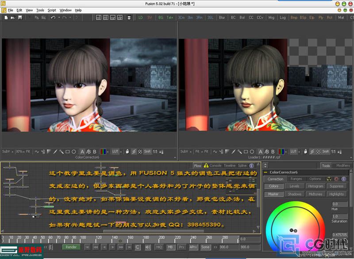Add a Background tool with BG
Image resolution: width=354 pixels, height=259 pixels.
coord(161,18)
